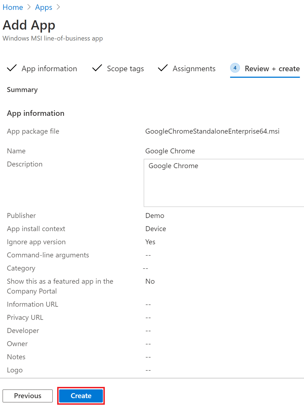Image resolution: width=304 pixels, height=411 pixels.
Task: Click the checkmark icon beside Scope tags
Action: (97, 68)
